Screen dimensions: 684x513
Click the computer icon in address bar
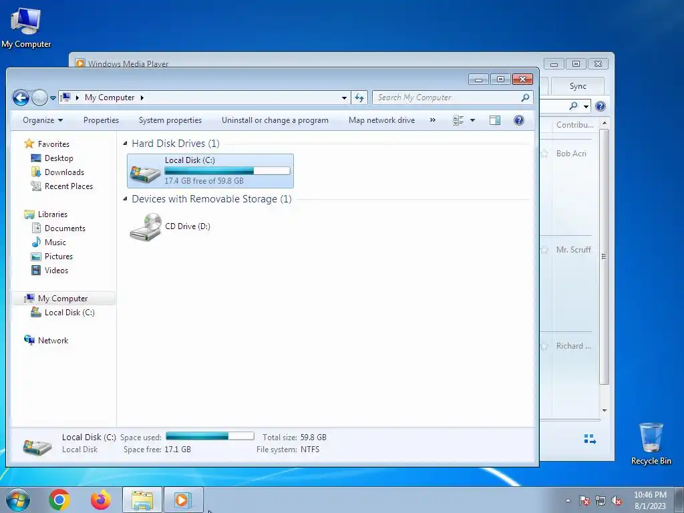coord(65,98)
